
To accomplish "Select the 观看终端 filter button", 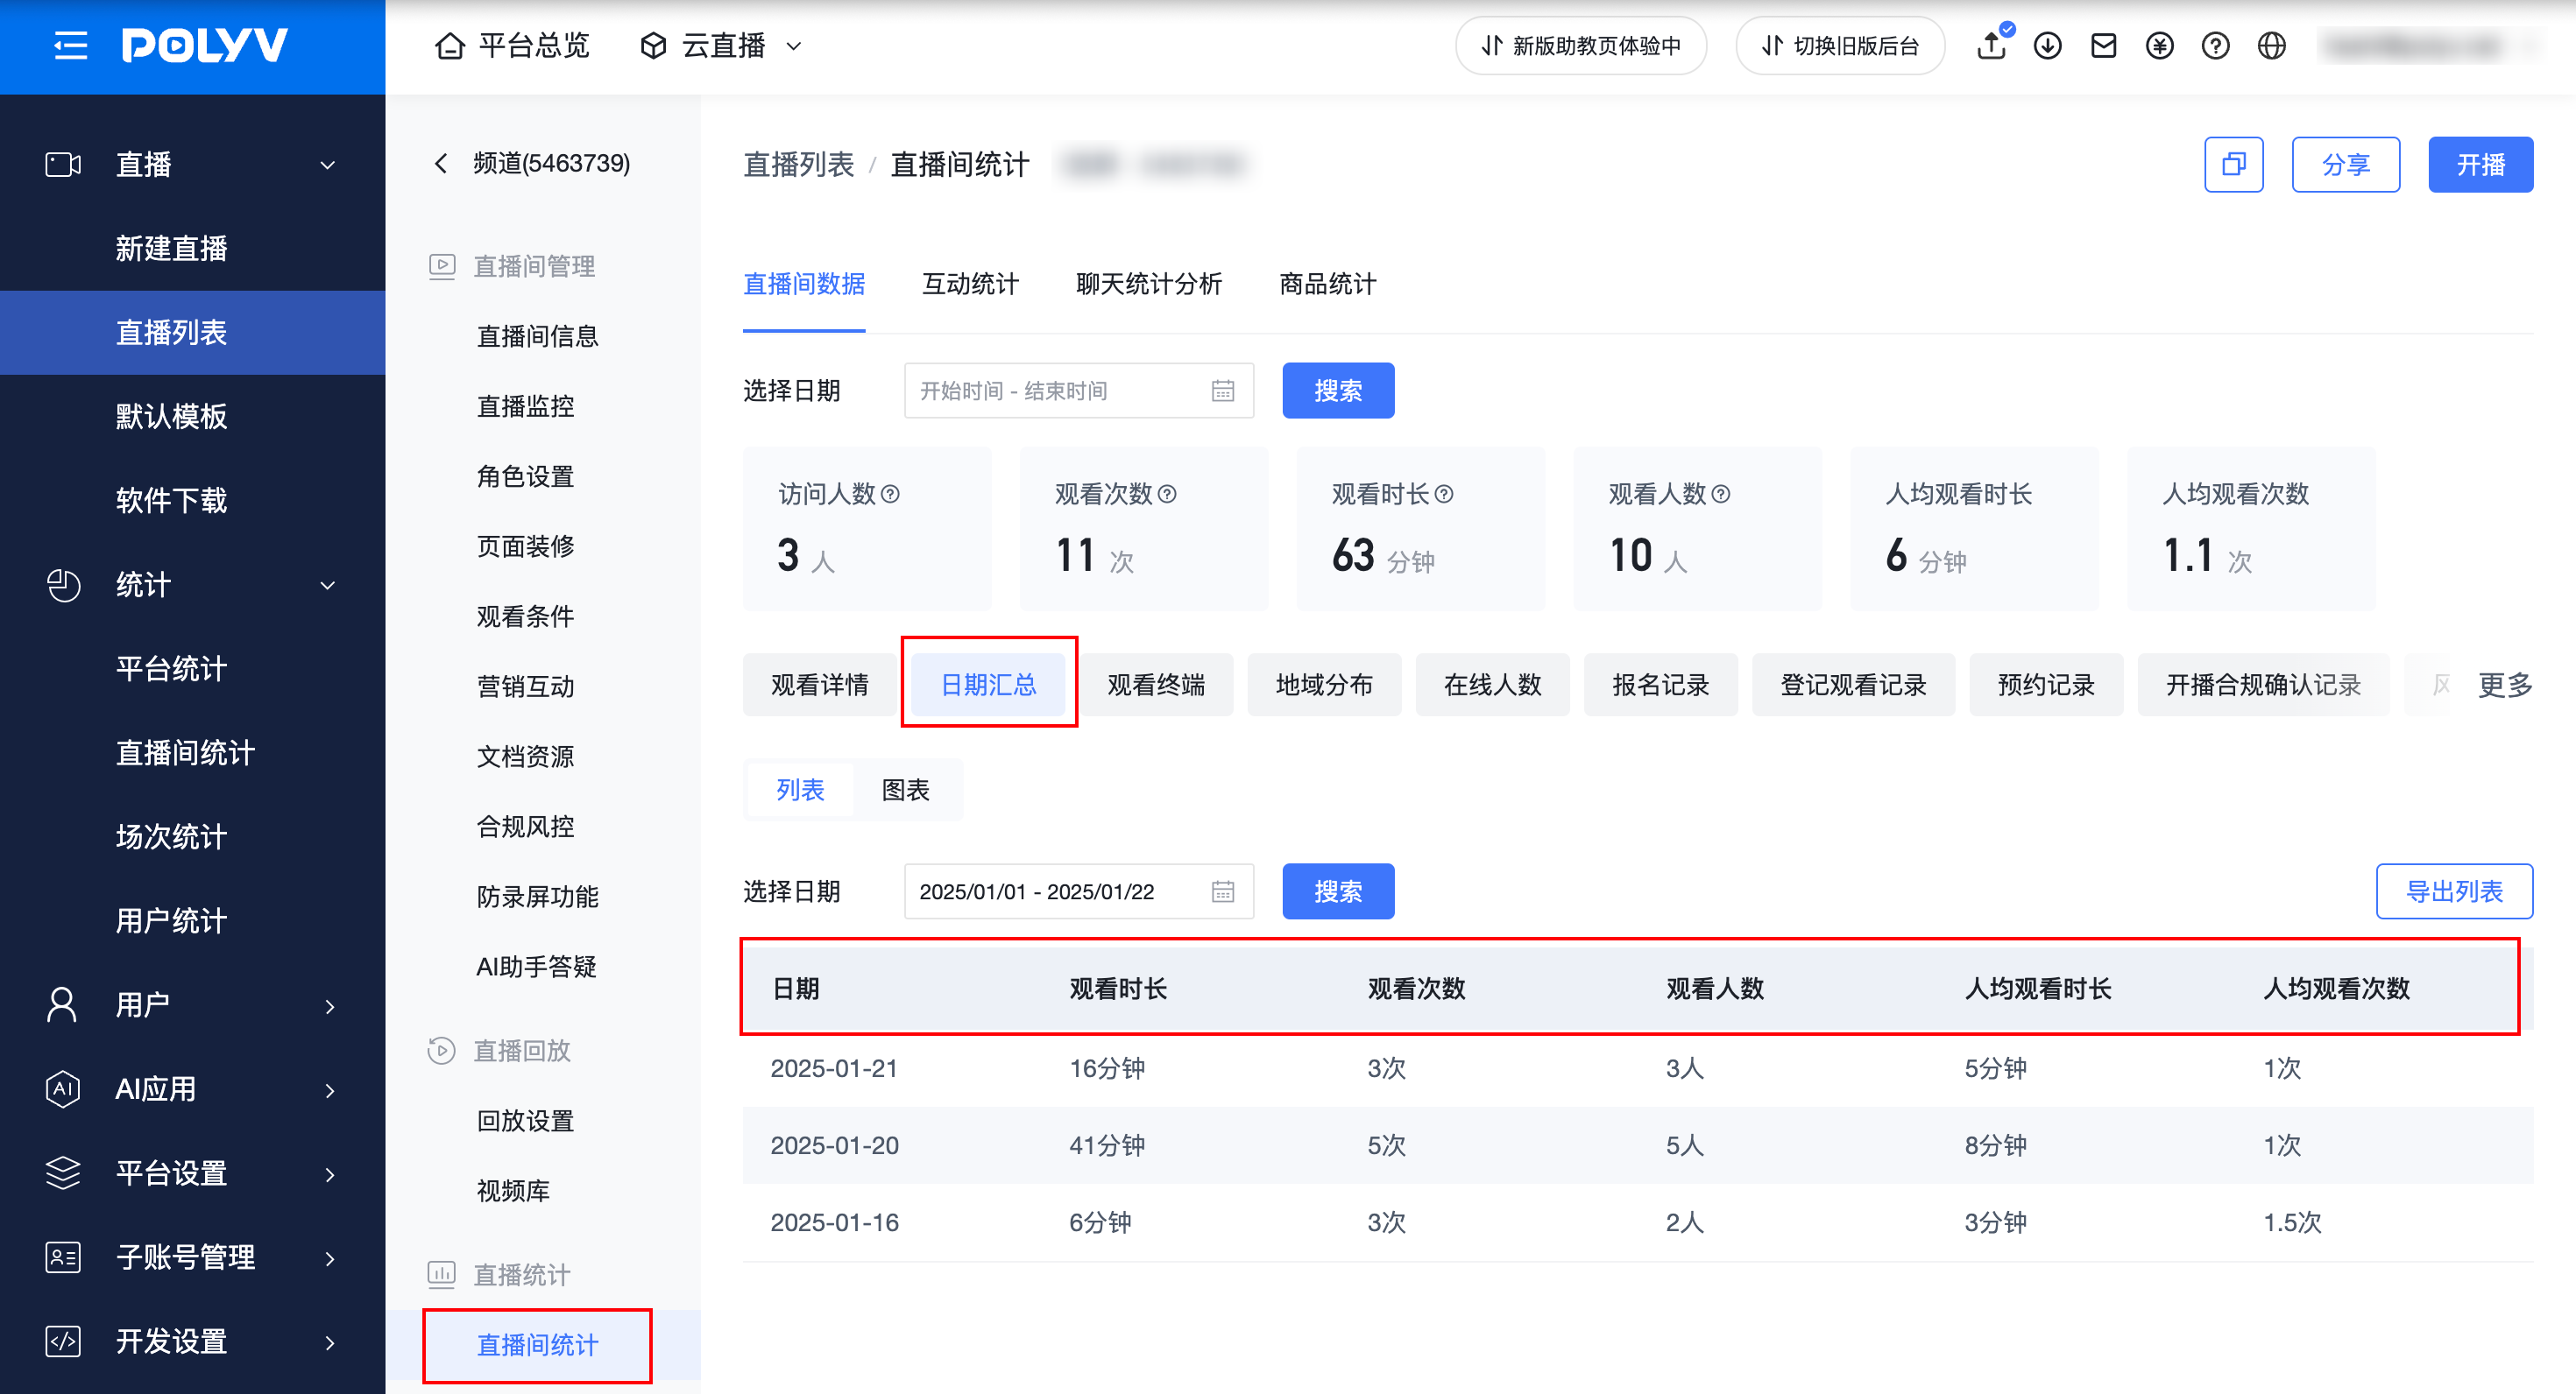I will point(1157,685).
